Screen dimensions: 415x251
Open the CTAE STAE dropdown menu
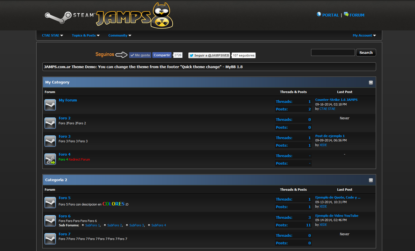[52, 35]
